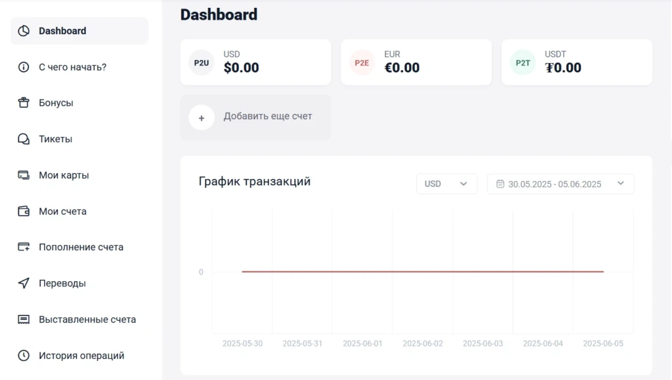Screen dimensions: 672x380
Task: Click the gift icon for Бонусы
Action: 24,103
